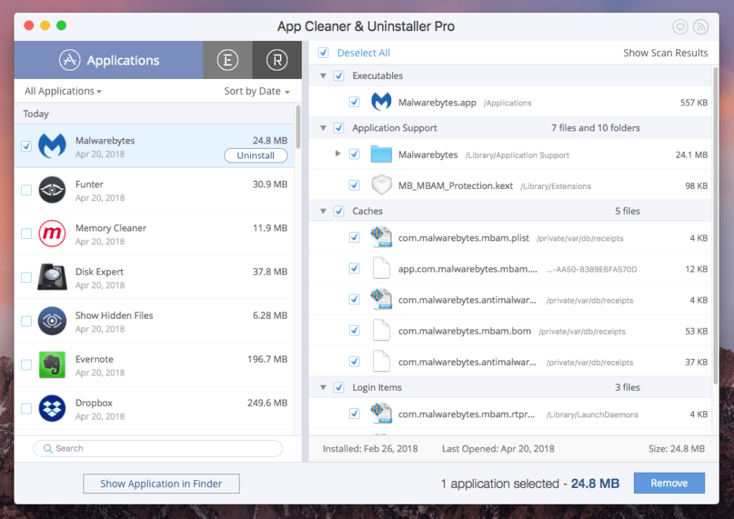Click the Dropbox icon
The image size is (734, 519).
52,408
